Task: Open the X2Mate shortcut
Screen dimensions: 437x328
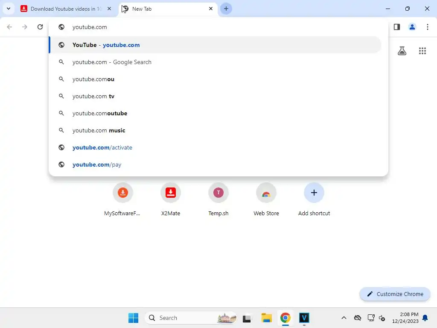Action: click(171, 199)
